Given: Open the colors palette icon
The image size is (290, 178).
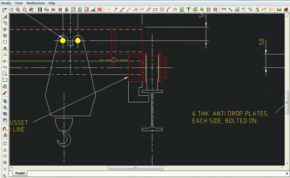Looking at the screenshot, I should pos(40,10).
